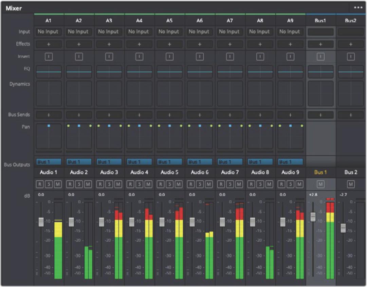Viewport: 367px width, 287px height.
Task: Open the Pan control for Audio 6
Action: click(200, 136)
